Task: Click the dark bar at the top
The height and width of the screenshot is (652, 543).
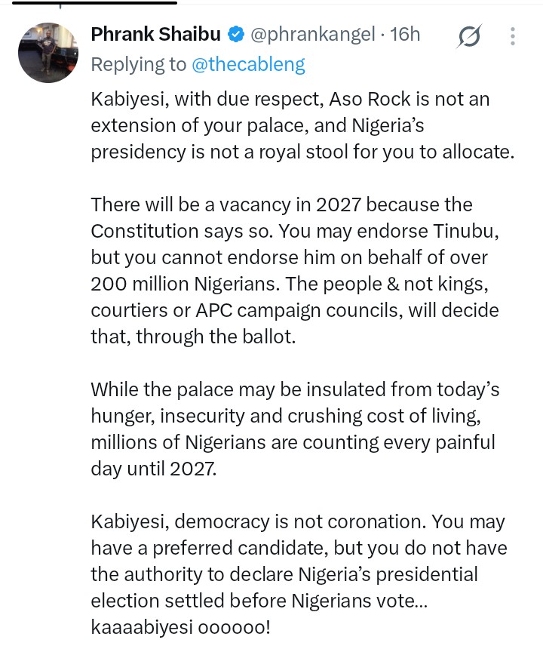Action: pyautogui.click(x=95, y=2)
